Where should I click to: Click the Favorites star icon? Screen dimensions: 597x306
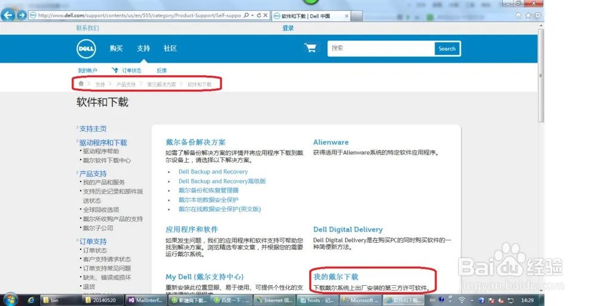coord(528,16)
